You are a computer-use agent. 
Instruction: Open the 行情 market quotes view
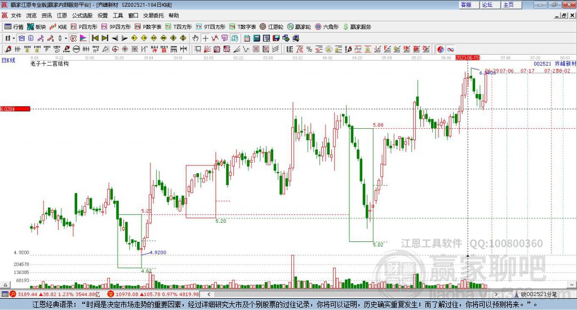(14, 27)
